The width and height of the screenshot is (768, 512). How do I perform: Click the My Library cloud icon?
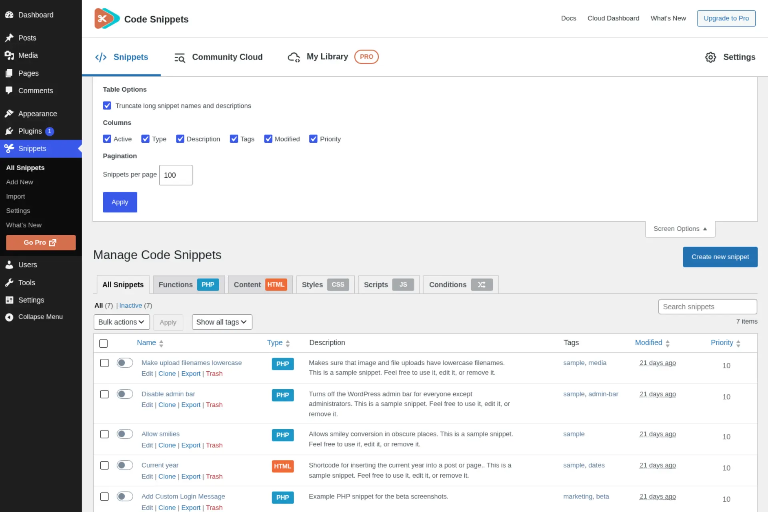coord(294,57)
